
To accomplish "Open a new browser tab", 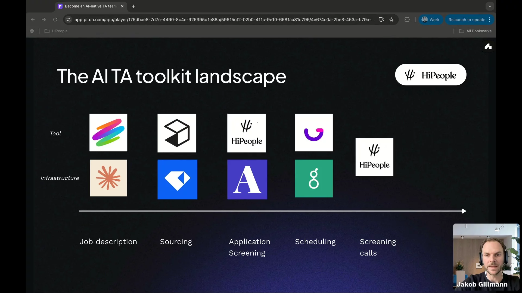I will click(133, 6).
